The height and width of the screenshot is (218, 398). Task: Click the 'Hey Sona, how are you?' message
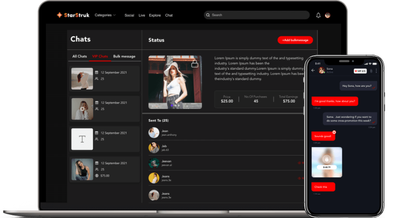(358, 86)
